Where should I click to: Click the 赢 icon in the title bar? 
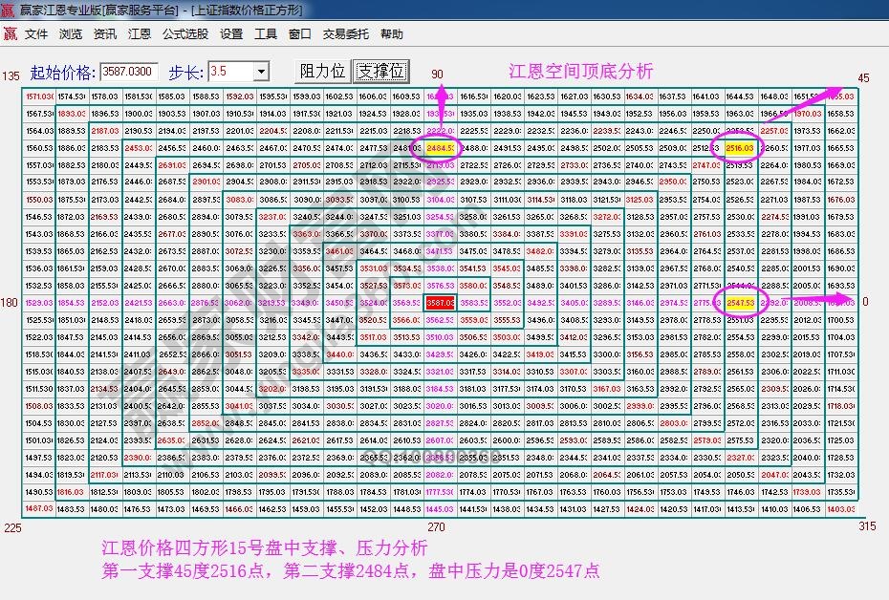[10, 11]
